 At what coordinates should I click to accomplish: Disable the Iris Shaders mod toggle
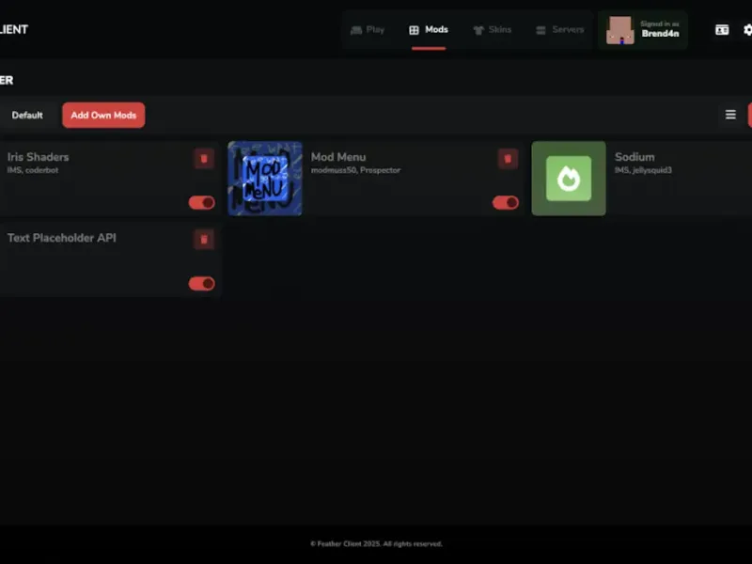pyautogui.click(x=201, y=202)
